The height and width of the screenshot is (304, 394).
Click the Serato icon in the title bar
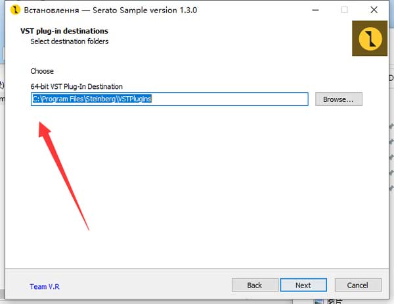click(x=14, y=11)
